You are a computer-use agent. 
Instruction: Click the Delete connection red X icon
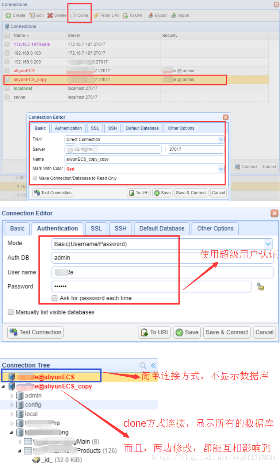(x=50, y=16)
